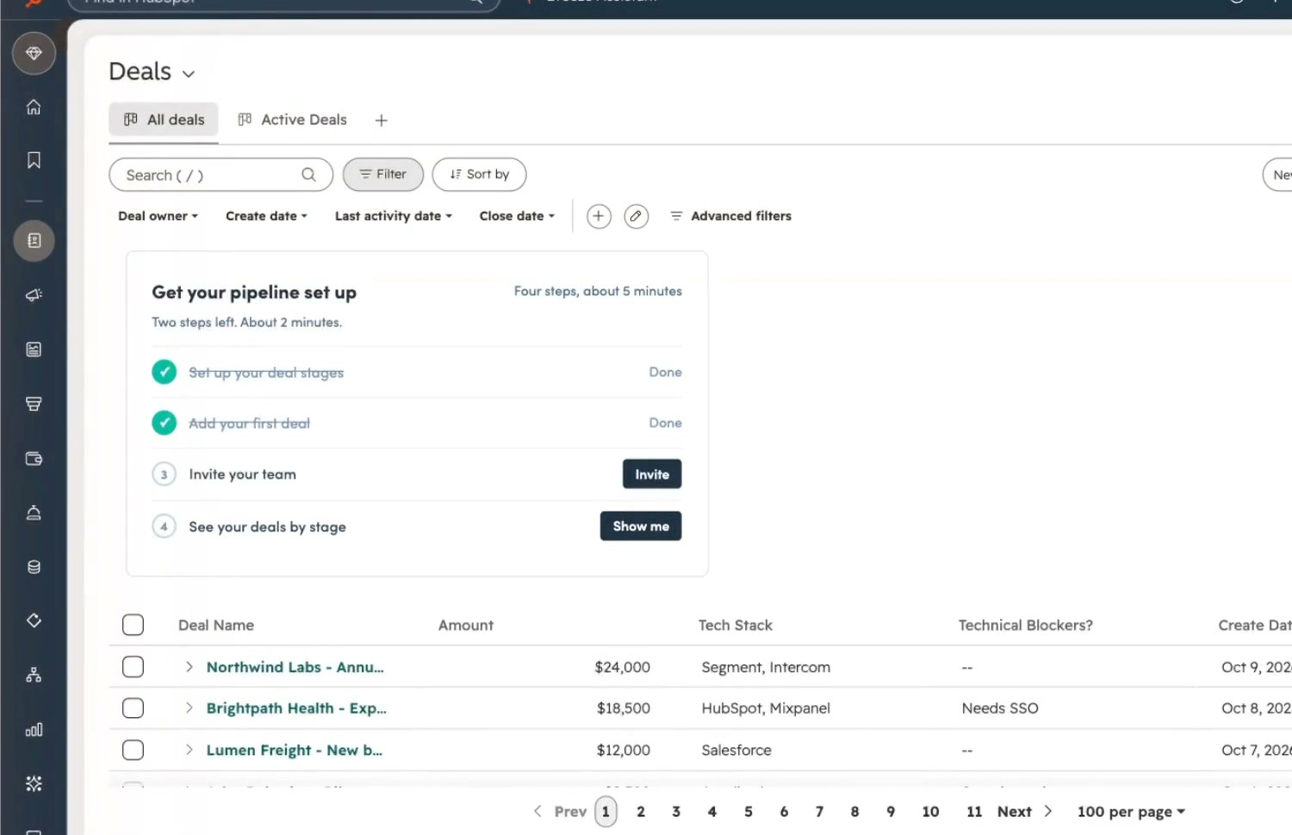Open the Lumen Freight deal link
Image resolution: width=1292 pixels, height=835 pixels.
(x=295, y=750)
